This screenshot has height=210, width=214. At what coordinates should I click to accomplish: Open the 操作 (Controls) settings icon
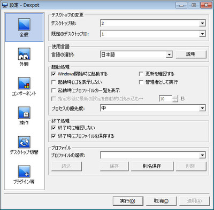click(x=24, y=113)
